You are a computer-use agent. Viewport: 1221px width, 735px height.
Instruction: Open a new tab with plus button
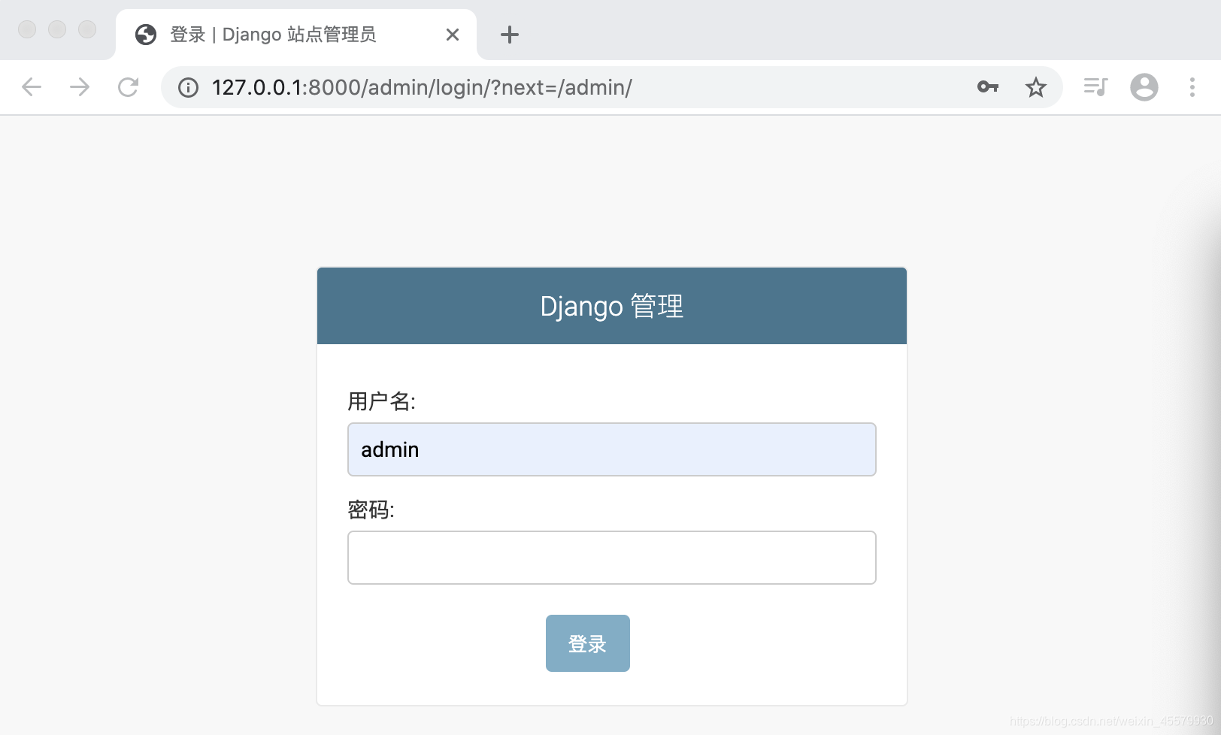(x=510, y=35)
